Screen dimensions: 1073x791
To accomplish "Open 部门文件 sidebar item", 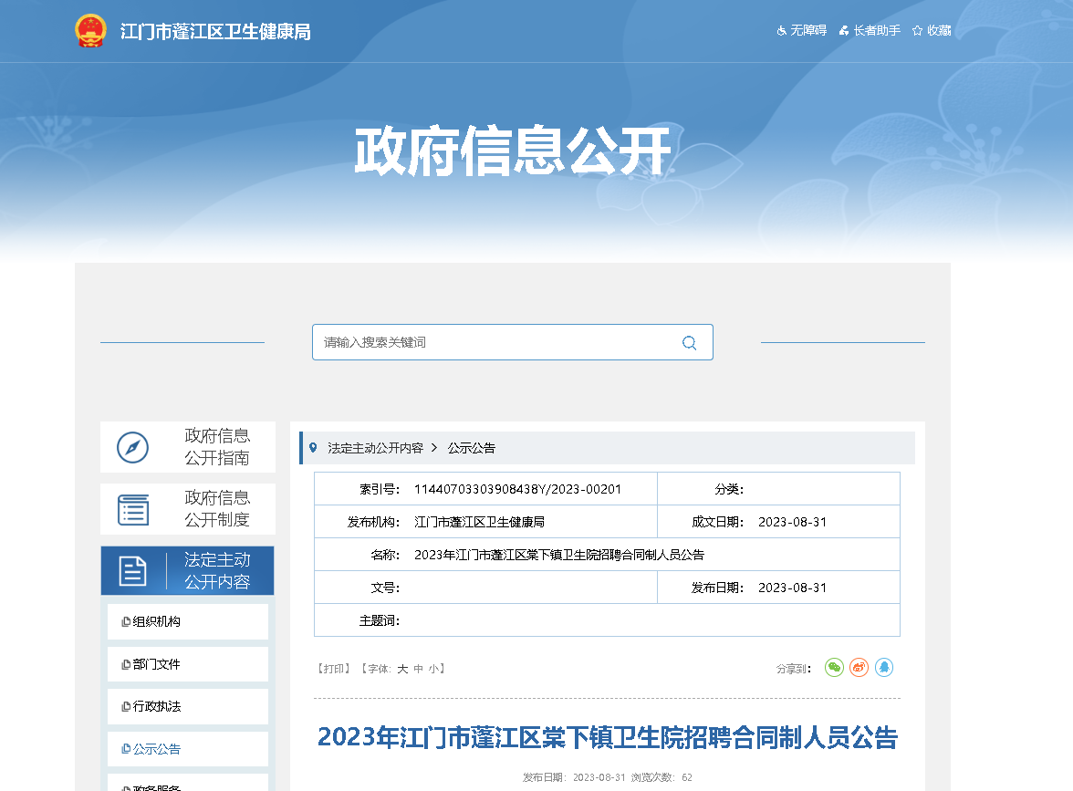I will click(156, 664).
